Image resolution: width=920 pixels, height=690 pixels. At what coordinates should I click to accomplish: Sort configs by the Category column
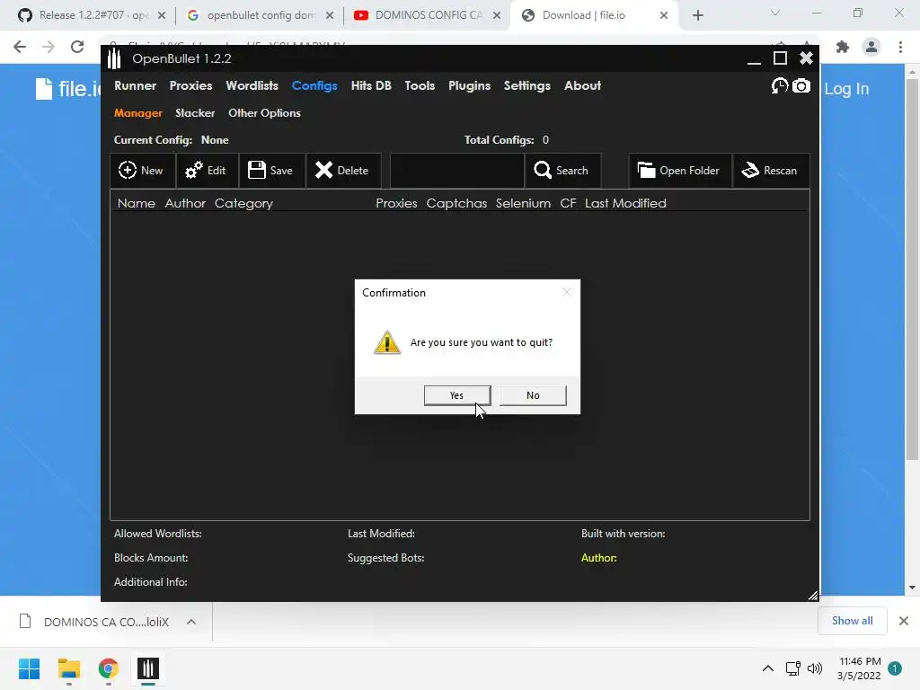243,204
